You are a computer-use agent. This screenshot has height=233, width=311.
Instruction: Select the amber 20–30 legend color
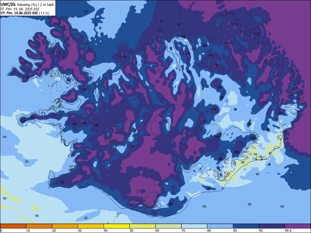pos(65,226)
